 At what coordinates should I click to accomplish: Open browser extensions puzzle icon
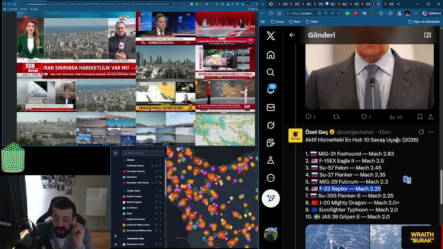pos(381,13)
